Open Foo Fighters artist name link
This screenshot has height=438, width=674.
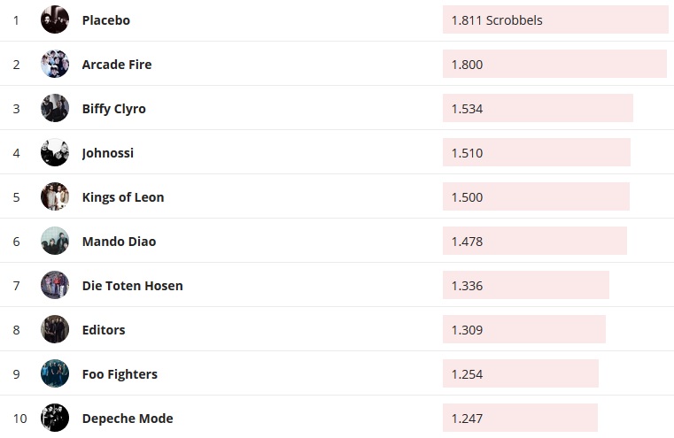point(120,373)
